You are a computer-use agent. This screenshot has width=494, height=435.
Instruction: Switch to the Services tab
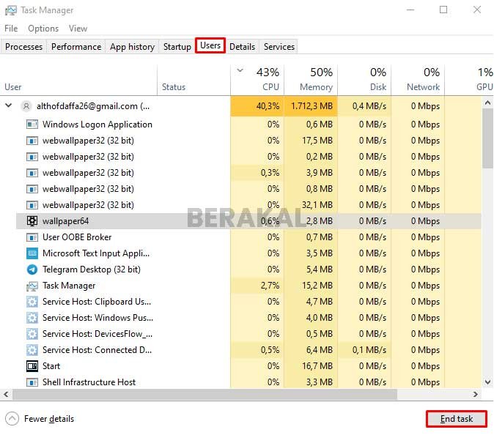(x=279, y=47)
